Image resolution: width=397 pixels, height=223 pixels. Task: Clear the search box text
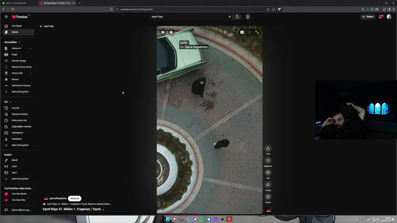point(230,17)
